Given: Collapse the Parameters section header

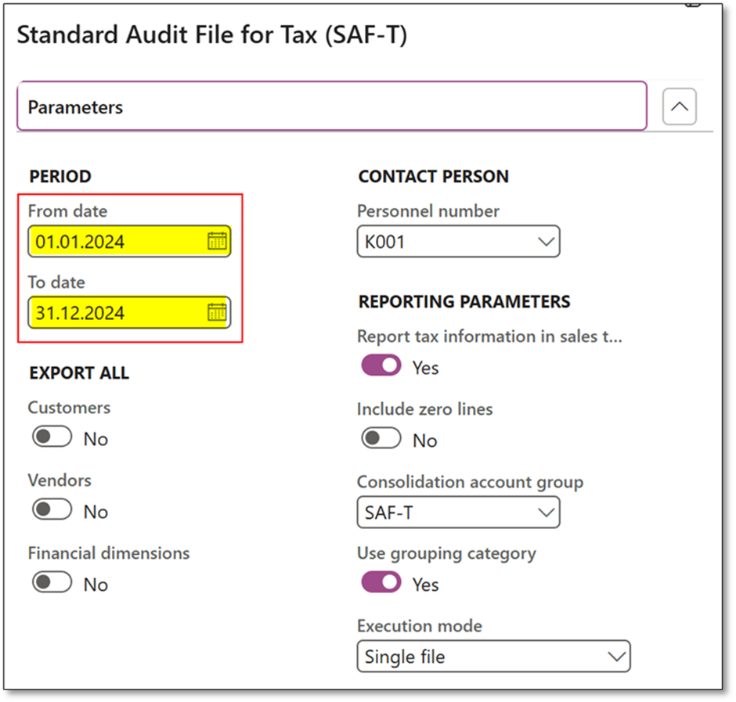Looking at the screenshot, I should [x=333, y=106].
